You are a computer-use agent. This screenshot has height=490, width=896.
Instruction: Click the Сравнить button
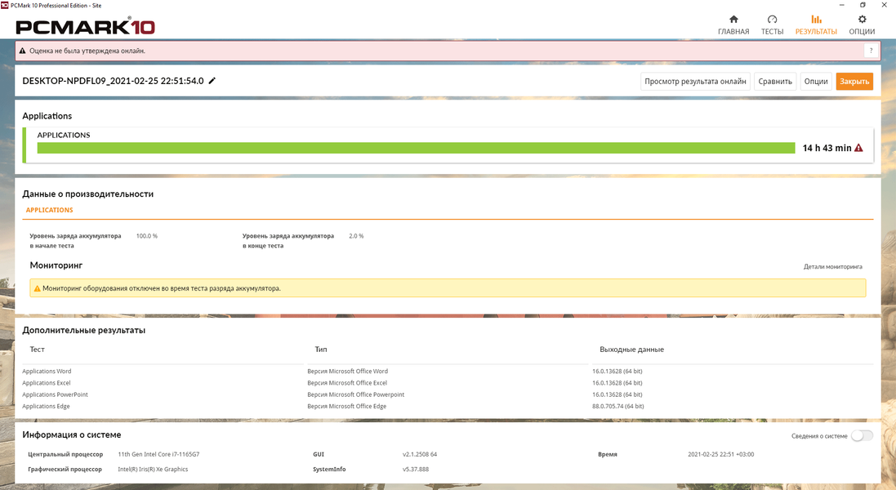775,81
